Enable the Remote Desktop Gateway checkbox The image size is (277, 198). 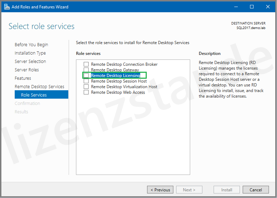click(86, 70)
